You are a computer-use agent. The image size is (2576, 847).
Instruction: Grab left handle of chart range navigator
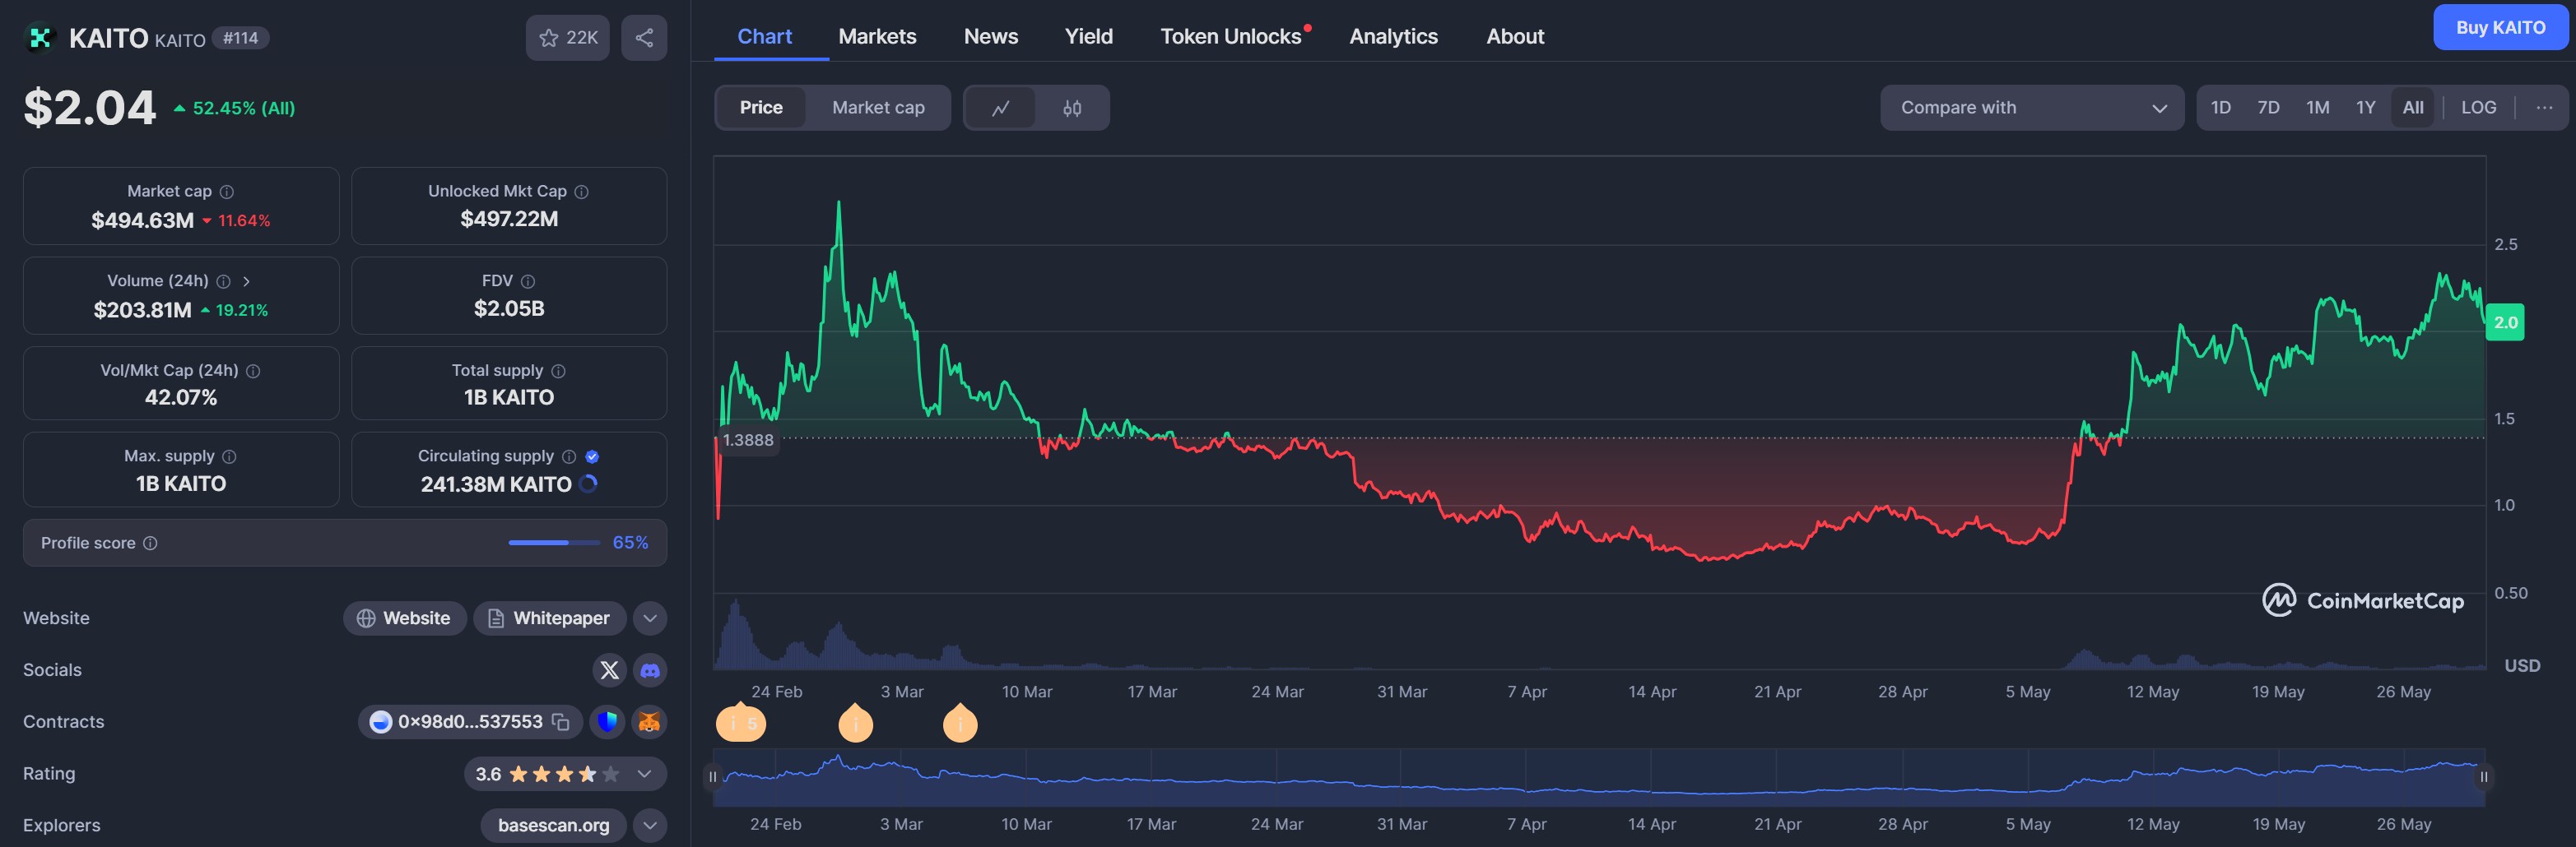coord(713,777)
